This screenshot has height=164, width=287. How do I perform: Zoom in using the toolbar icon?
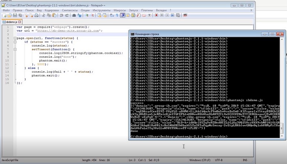pyautogui.click(x=87, y=15)
